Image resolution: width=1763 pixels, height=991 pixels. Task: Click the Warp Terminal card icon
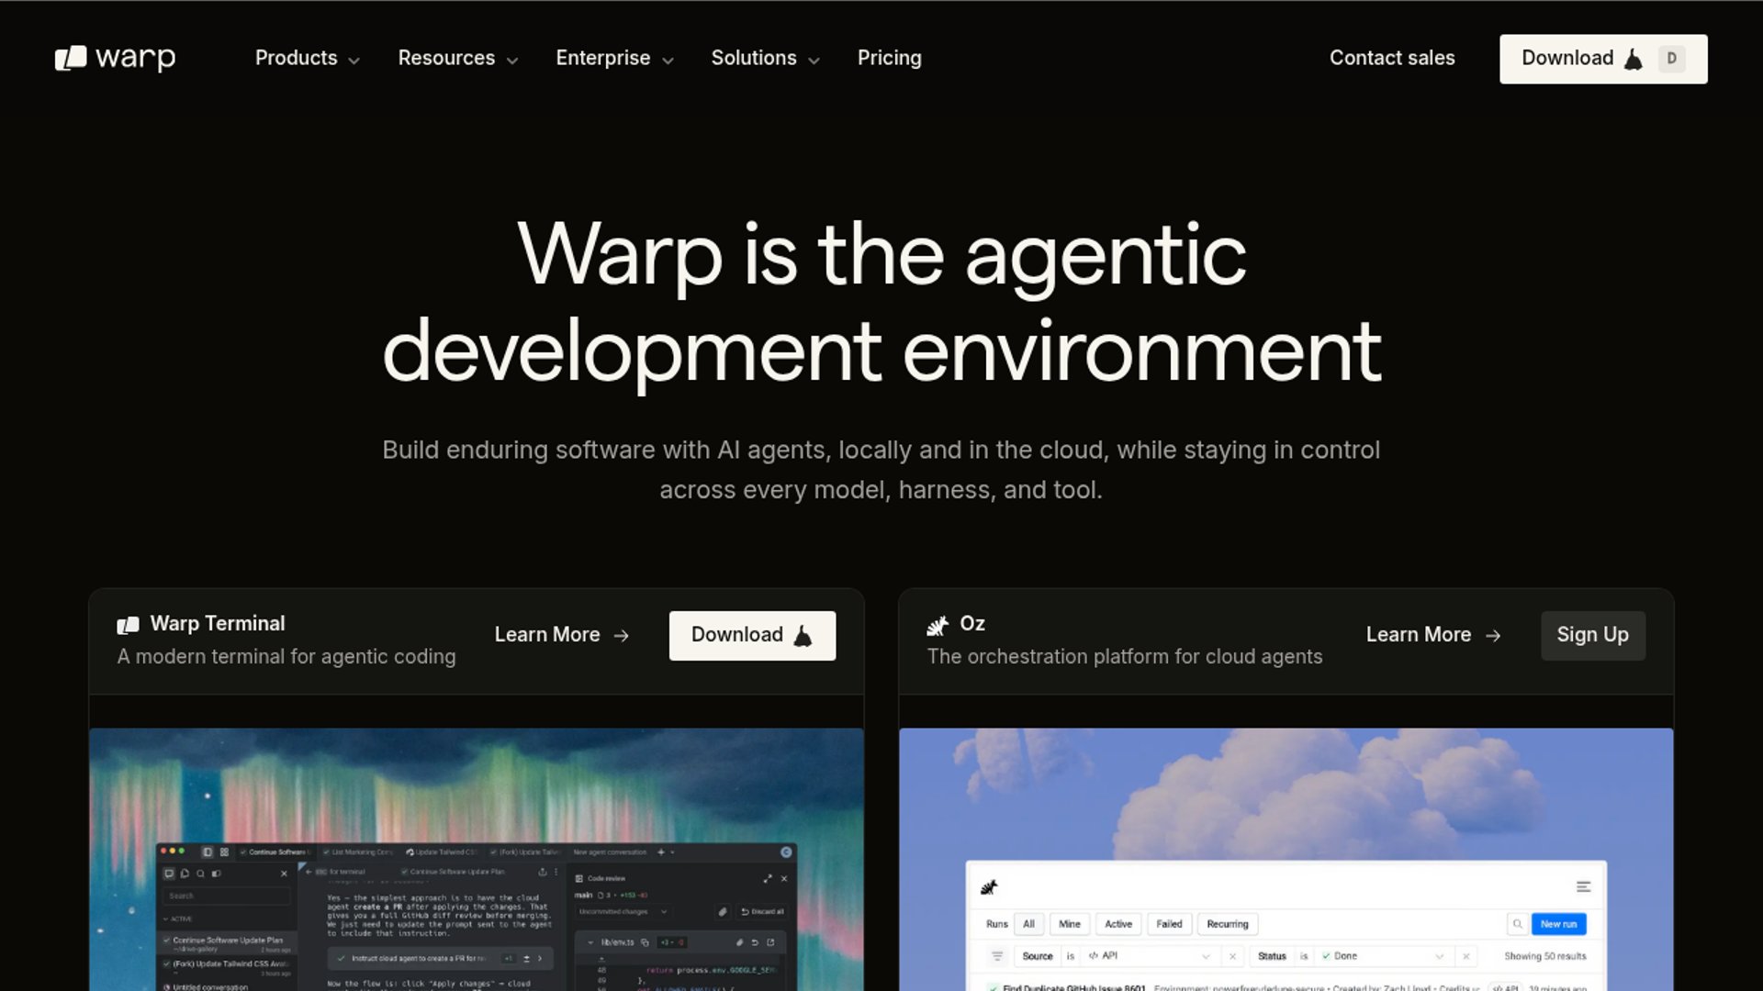click(128, 625)
